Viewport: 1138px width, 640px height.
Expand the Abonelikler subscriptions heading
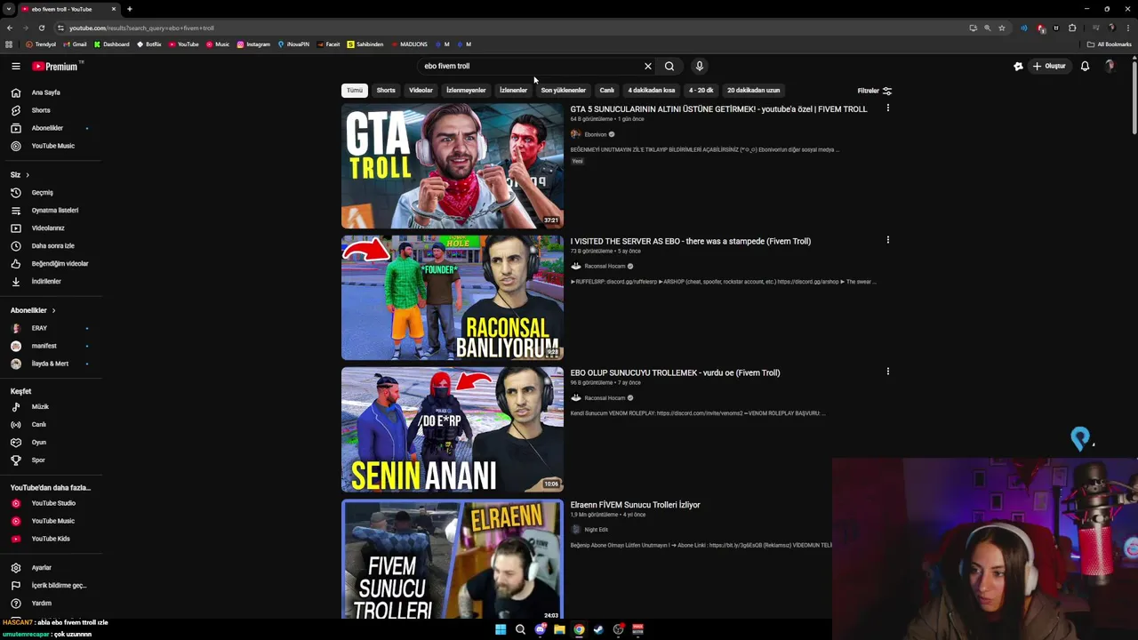(33, 310)
